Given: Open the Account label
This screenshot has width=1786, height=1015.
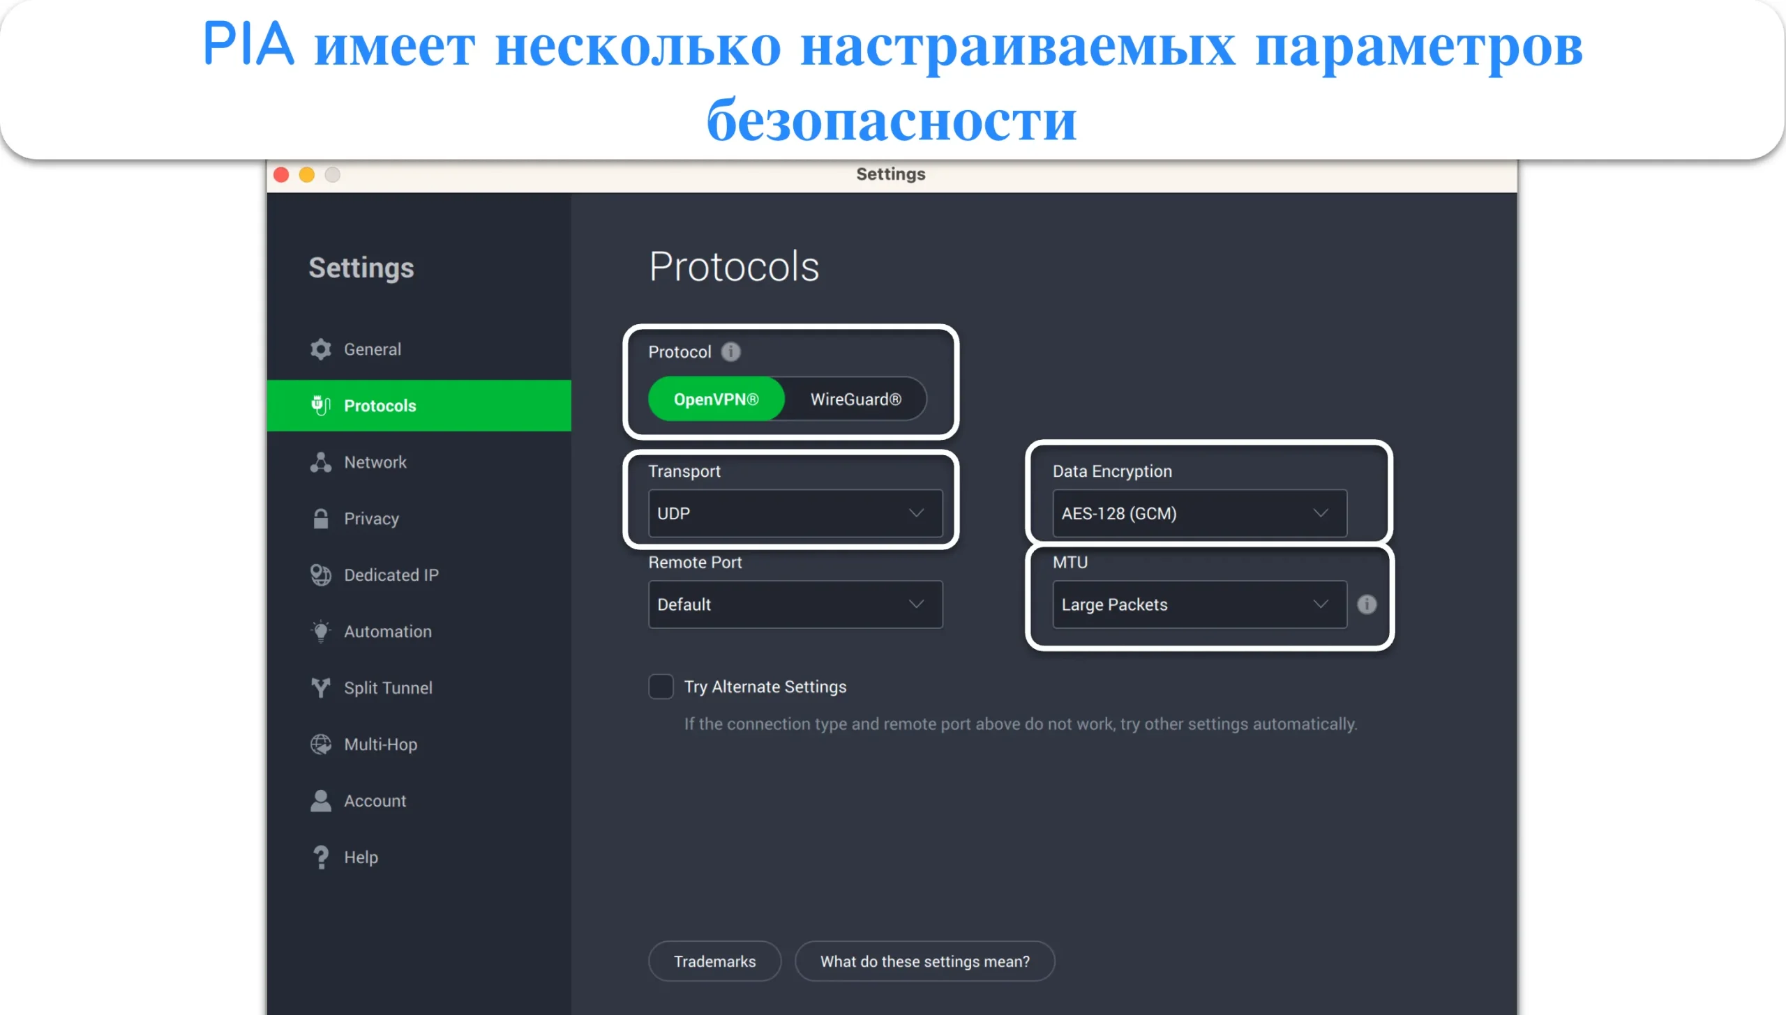Looking at the screenshot, I should click(x=375, y=801).
